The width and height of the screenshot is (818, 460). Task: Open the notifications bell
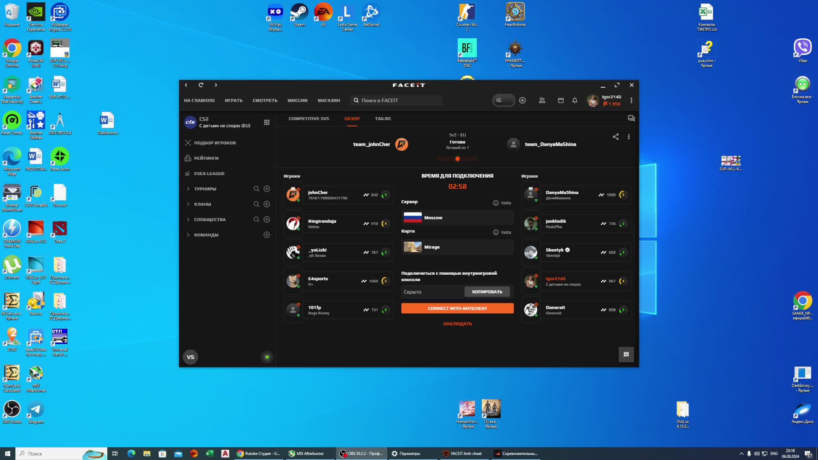pyautogui.click(x=574, y=101)
